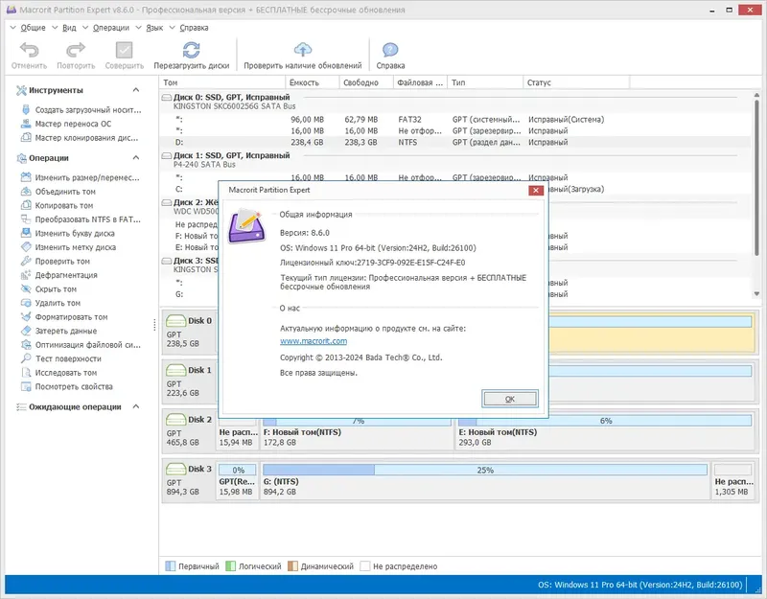Run Тест поверхности operation
767x599 pixels.
coord(61,358)
